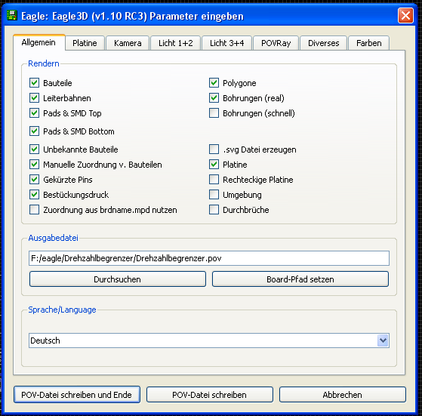The image size is (422, 416).
Task: Open the Sprache/Language combo box
Action: (x=209, y=341)
